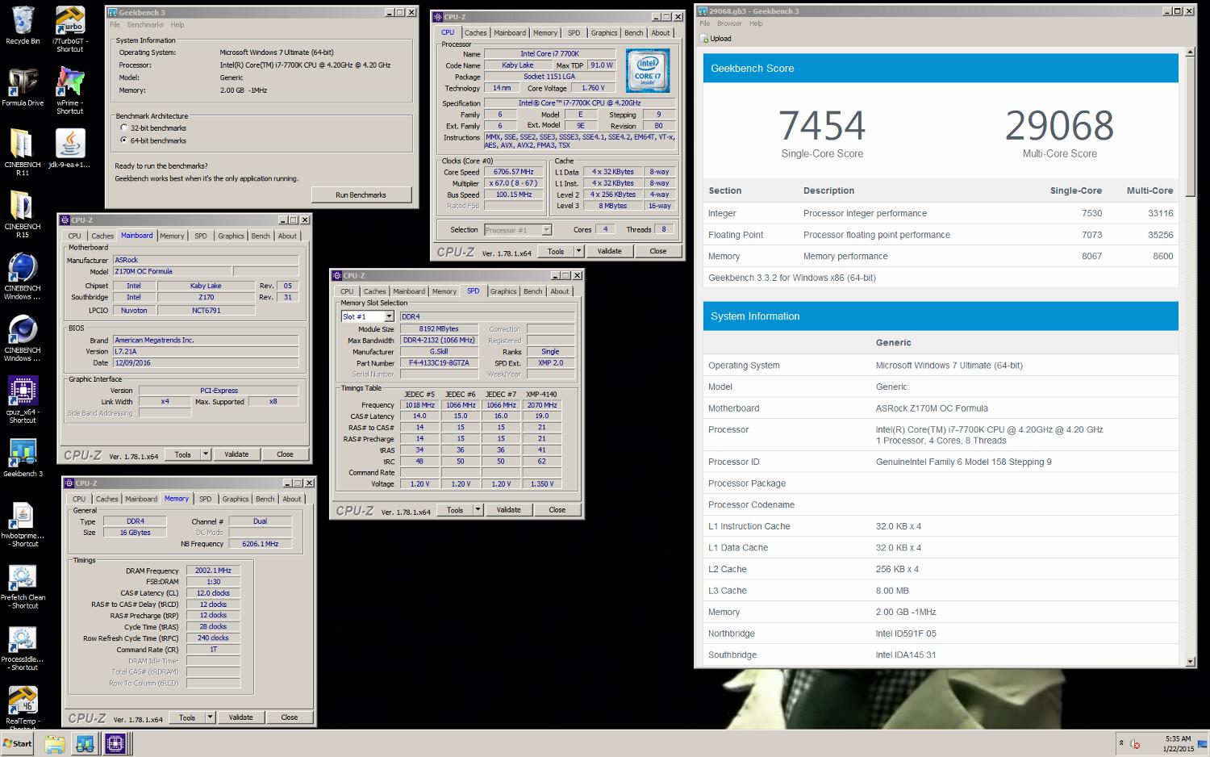Click Part Number F4-4133C19-8GTZA field
Image resolution: width=1210 pixels, height=757 pixels.
tap(439, 363)
